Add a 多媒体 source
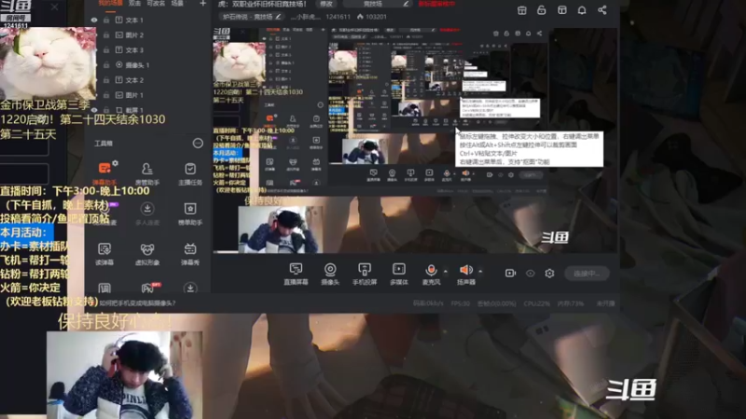The height and width of the screenshot is (419, 746). coord(399,274)
